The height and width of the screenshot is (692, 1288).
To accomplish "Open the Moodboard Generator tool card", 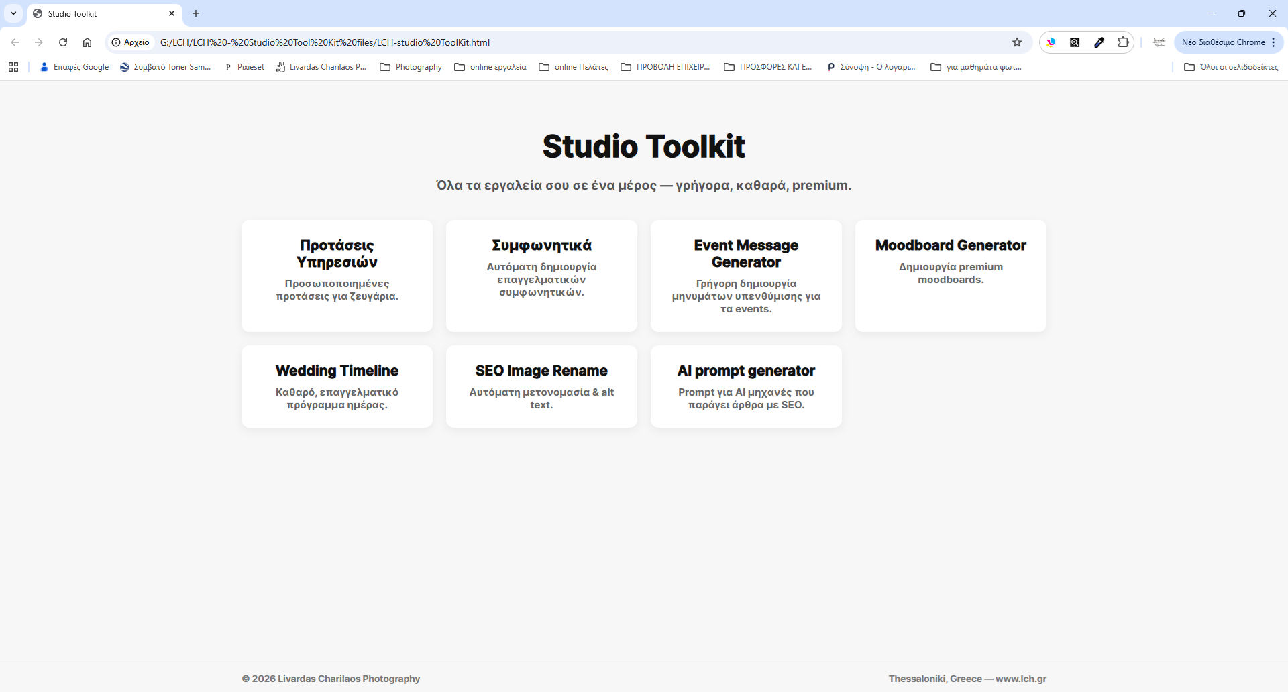I will (x=950, y=276).
